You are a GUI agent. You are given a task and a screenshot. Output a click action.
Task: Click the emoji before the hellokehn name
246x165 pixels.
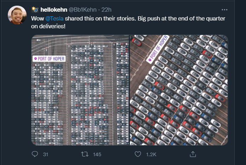35,9
